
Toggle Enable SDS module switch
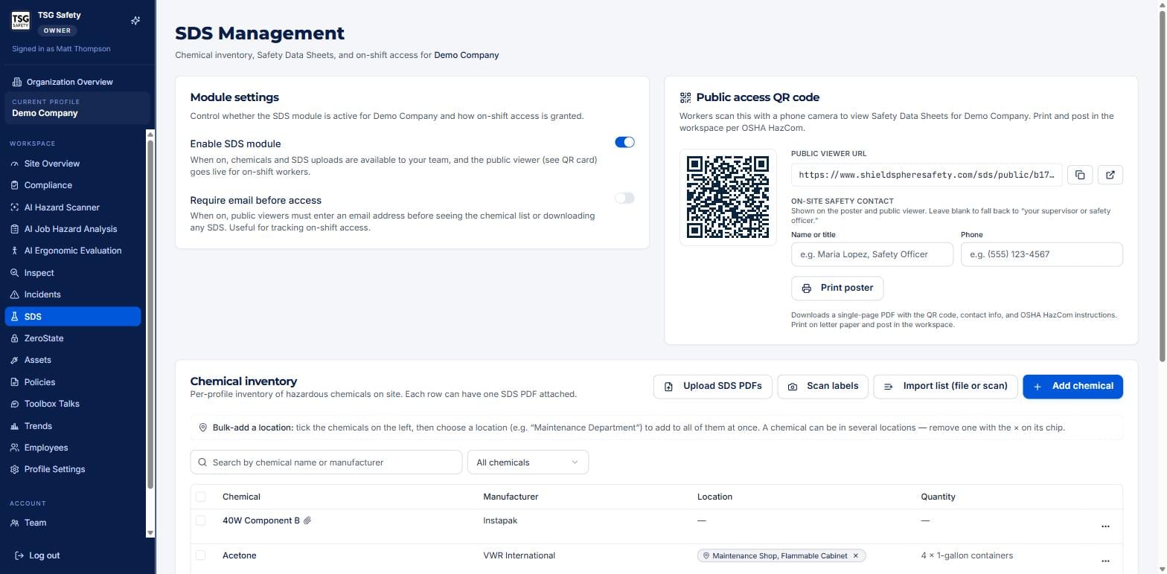point(624,142)
